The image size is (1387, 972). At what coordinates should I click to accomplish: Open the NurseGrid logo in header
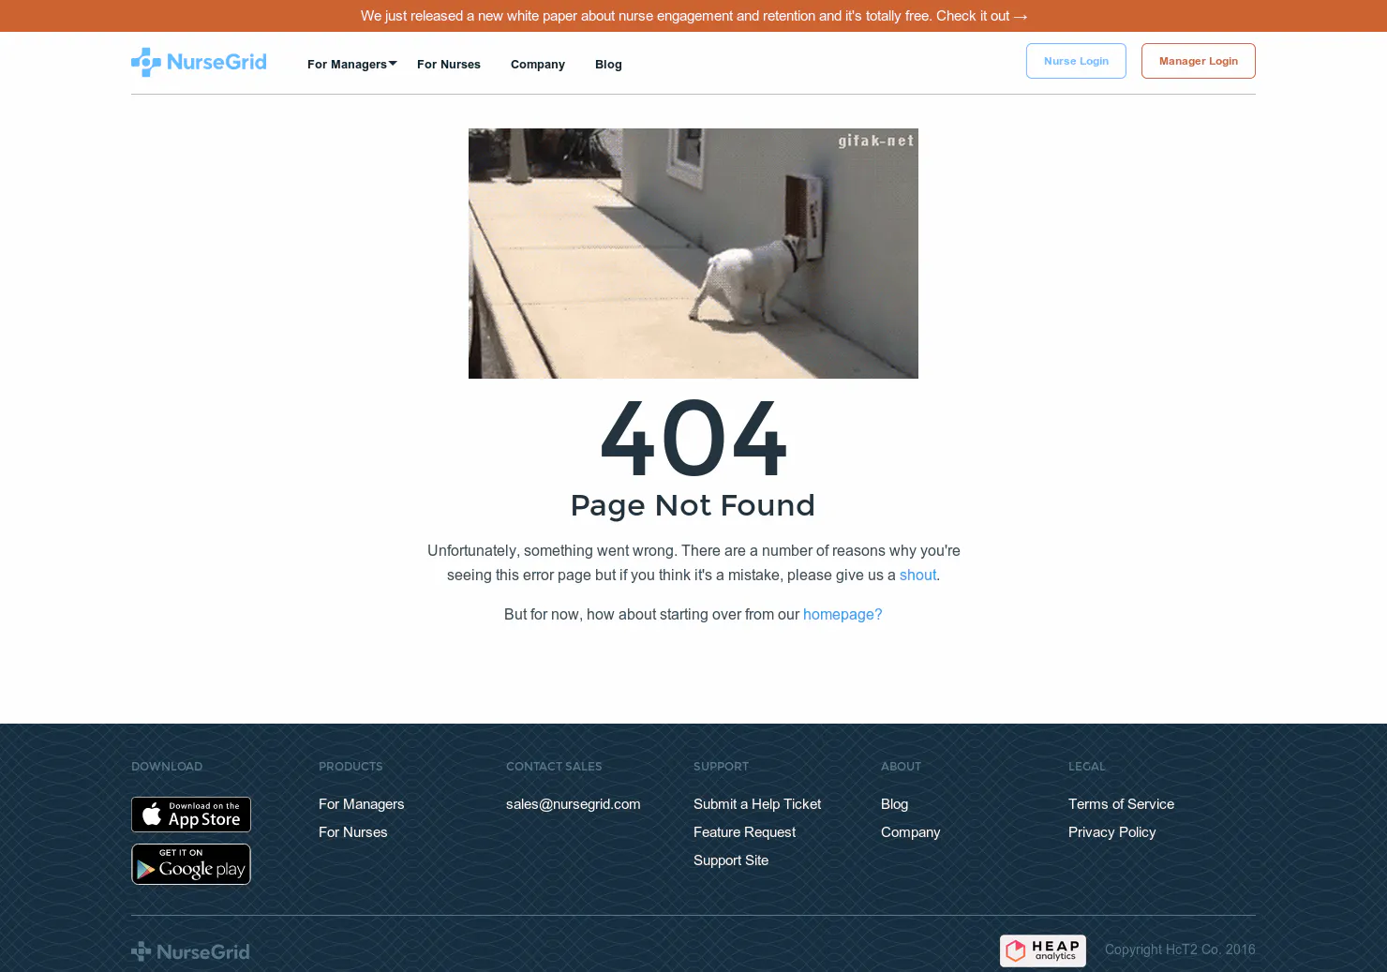tap(199, 62)
